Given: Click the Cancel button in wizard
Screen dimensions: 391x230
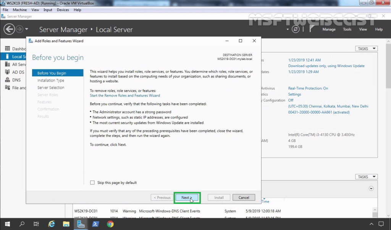Looking at the screenshot, I should click(x=244, y=197).
